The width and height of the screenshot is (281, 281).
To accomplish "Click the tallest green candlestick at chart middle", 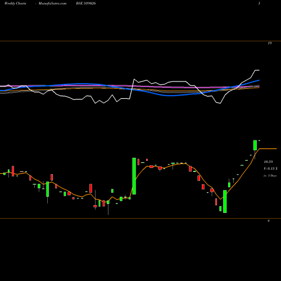I will (134, 176).
